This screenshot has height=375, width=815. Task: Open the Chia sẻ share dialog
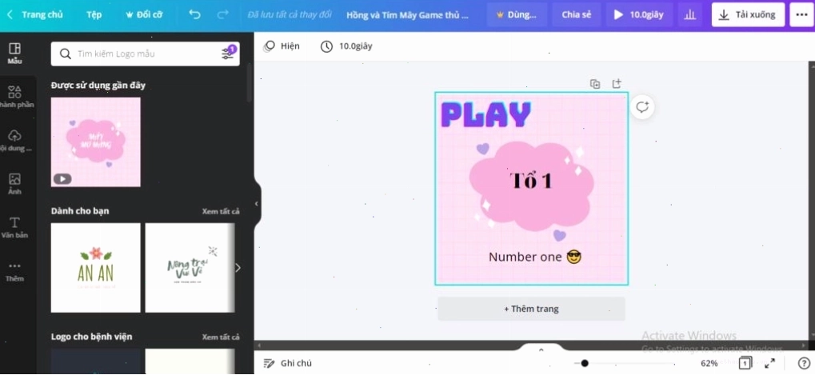click(577, 14)
